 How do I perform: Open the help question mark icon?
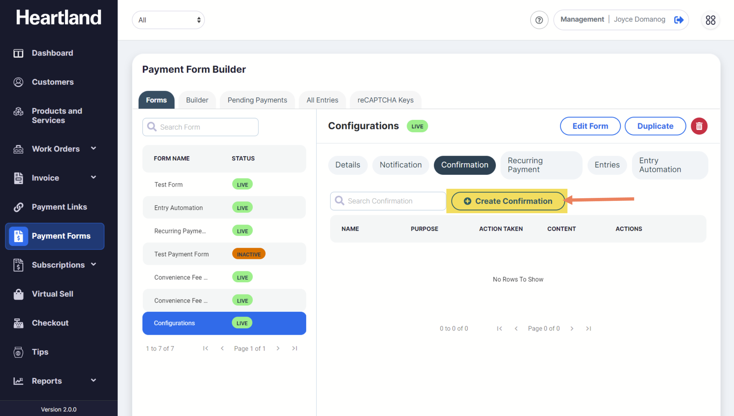(x=539, y=20)
